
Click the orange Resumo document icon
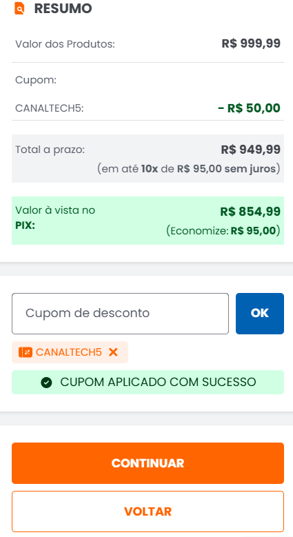click(x=19, y=8)
